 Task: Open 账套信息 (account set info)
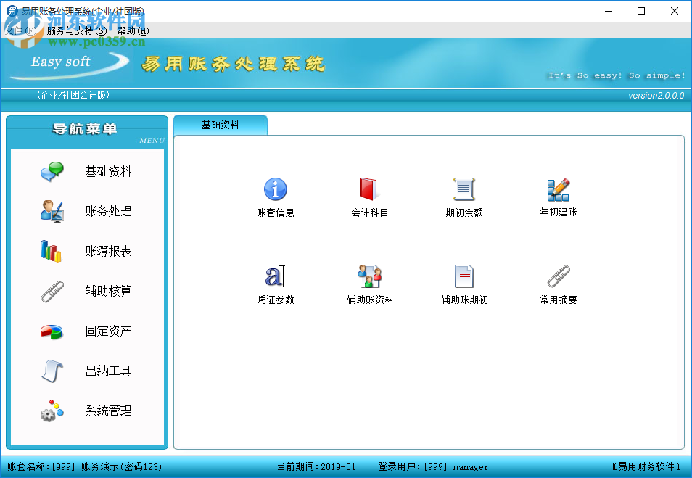[276, 197]
